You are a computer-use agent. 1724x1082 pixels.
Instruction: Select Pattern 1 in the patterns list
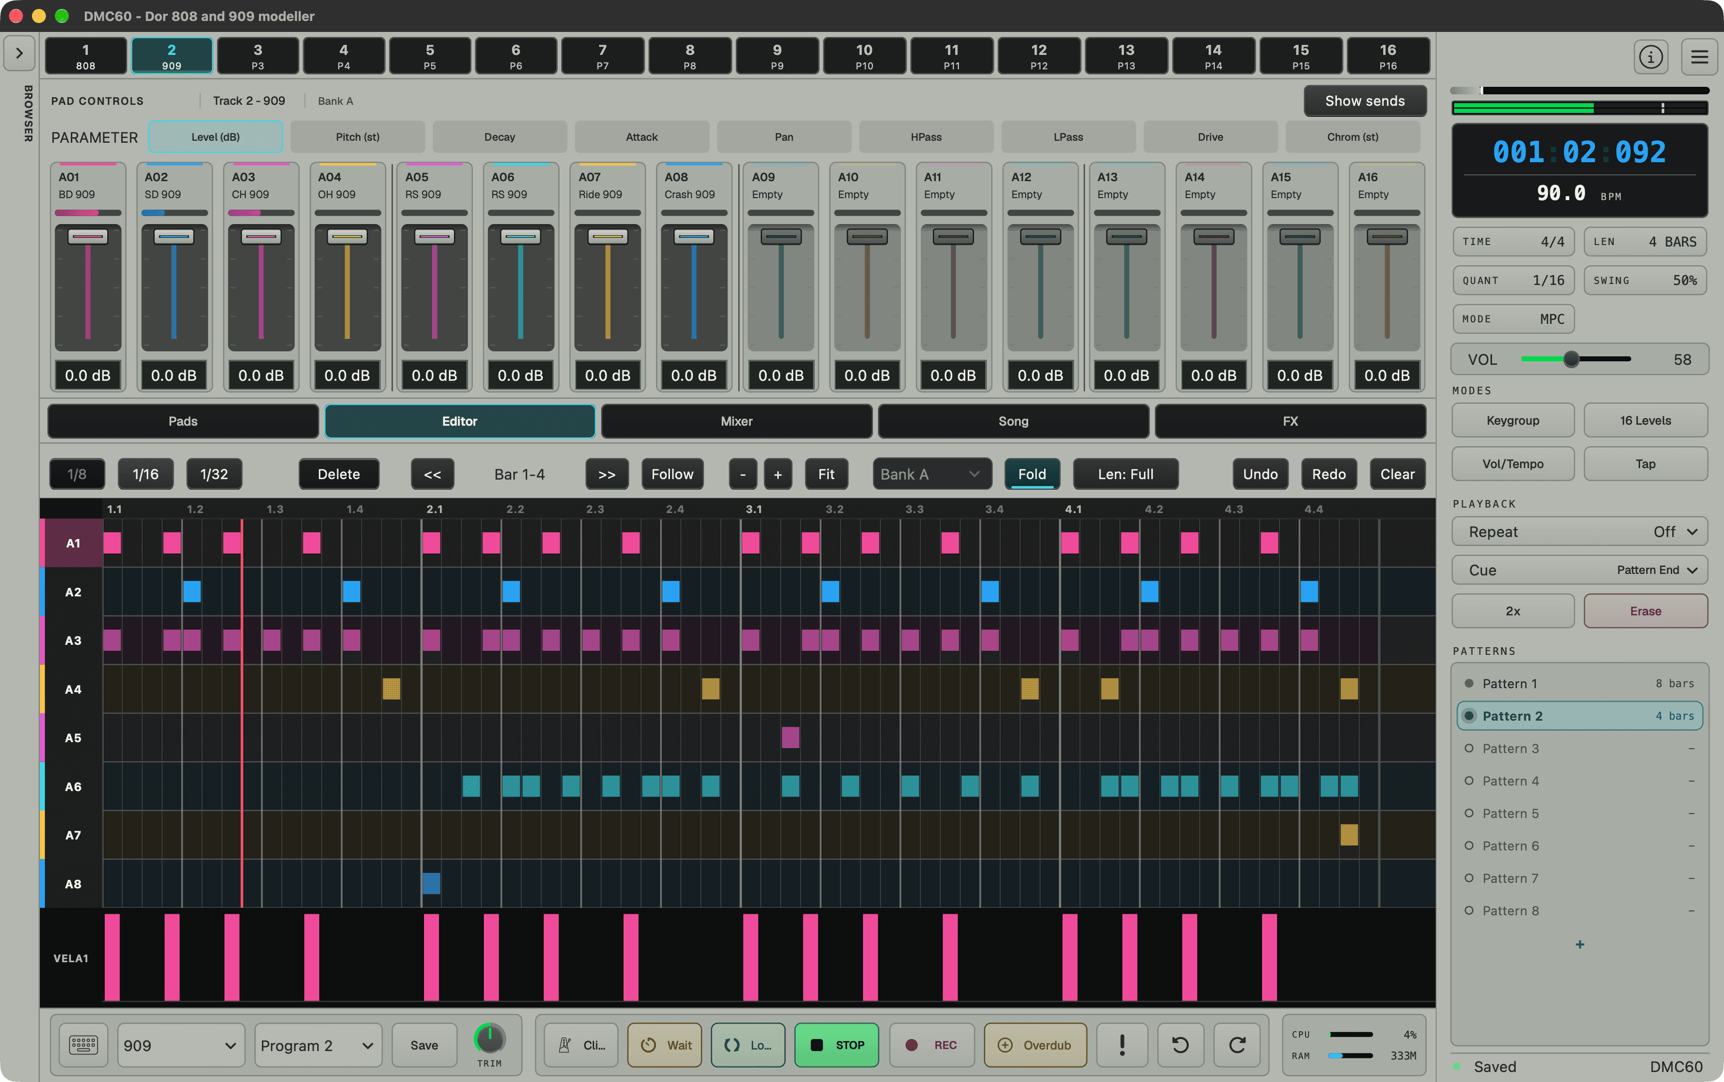click(x=1579, y=683)
